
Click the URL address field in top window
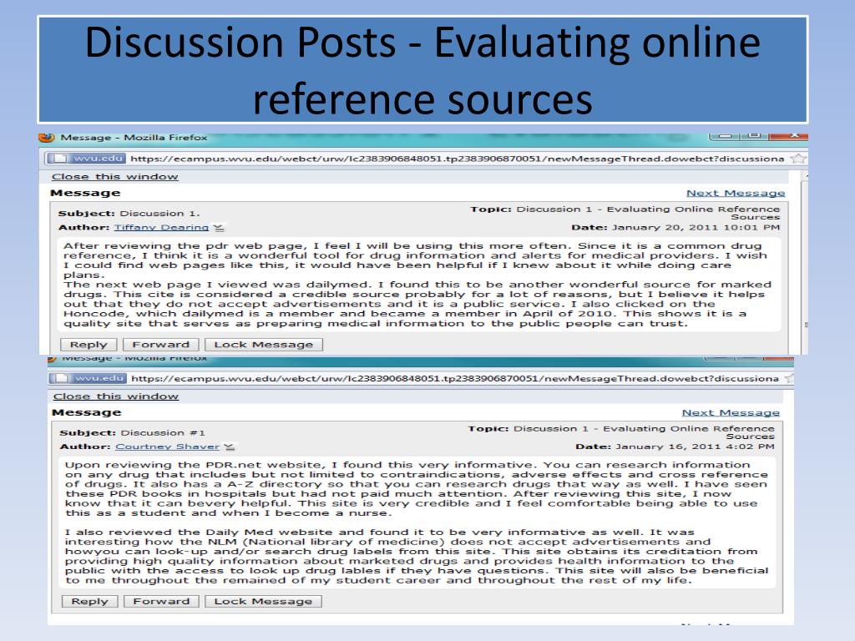click(457, 159)
